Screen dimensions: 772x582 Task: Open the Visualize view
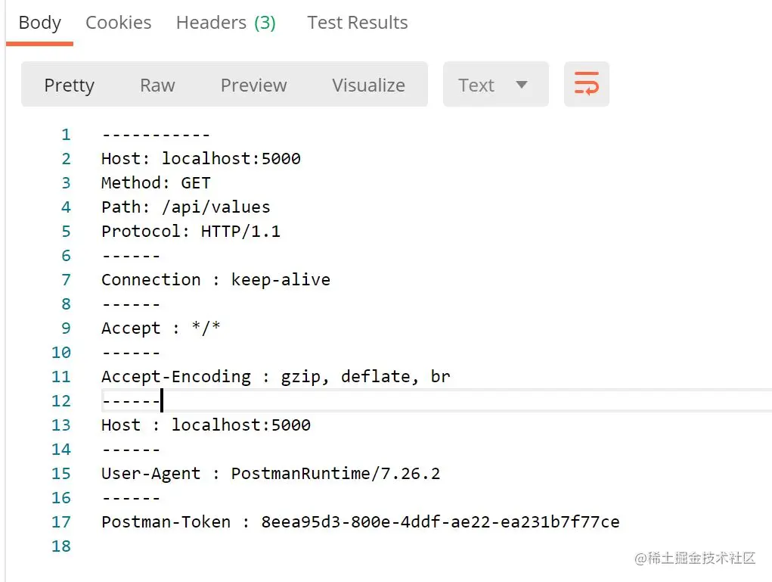pyautogui.click(x=368, y=85)
